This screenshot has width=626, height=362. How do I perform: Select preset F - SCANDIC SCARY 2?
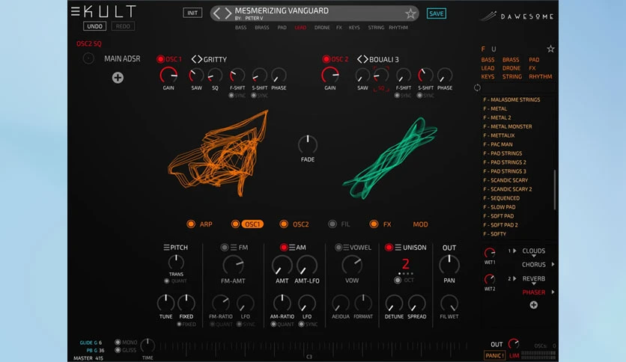coord(508,189)
